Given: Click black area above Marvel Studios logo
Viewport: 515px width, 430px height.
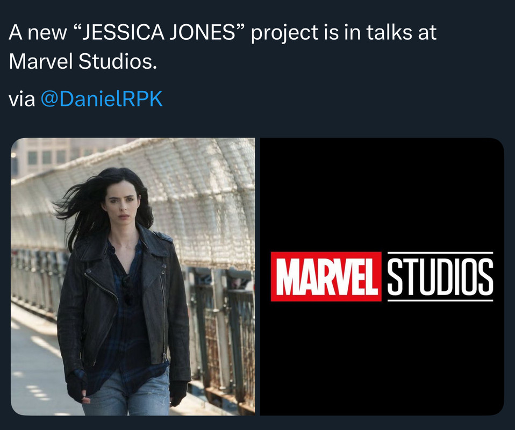Looking at the screenshot, I should [x=382, y=194].
